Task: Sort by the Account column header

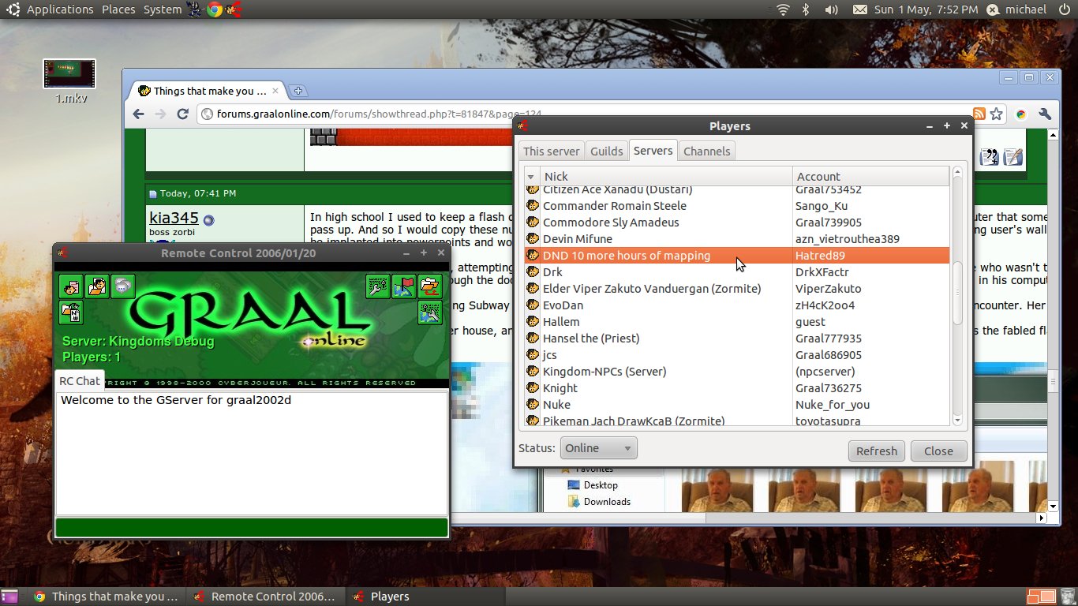Action: click(x=871, y=176)
